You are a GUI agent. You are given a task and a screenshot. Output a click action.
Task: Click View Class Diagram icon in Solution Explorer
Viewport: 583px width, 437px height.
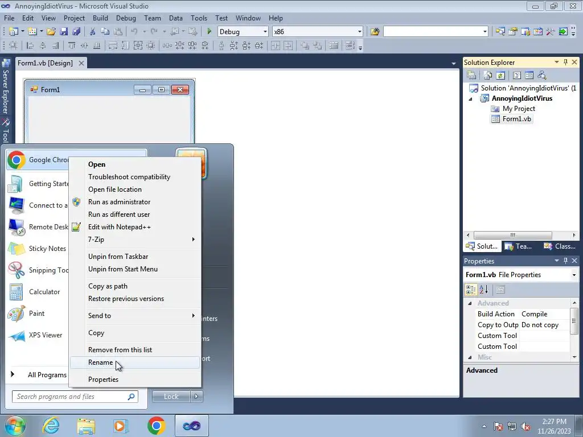click(542, 76)
